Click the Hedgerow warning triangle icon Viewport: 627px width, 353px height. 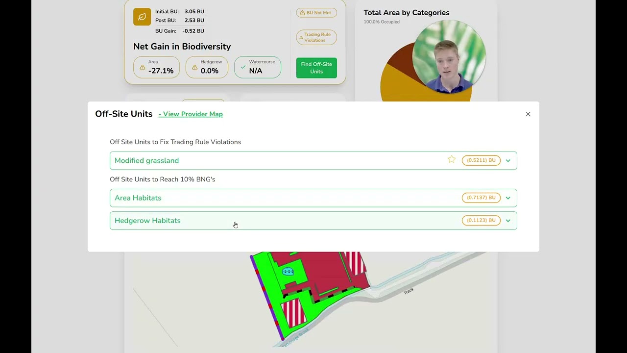194,67
